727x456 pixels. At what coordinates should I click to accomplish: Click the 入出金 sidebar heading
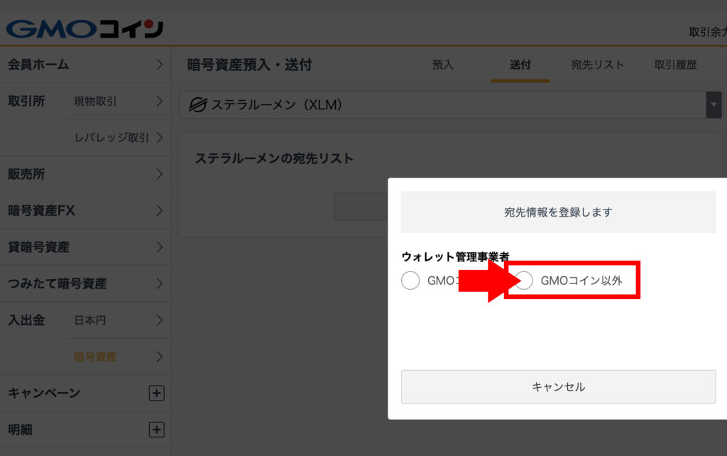[26, 320]
